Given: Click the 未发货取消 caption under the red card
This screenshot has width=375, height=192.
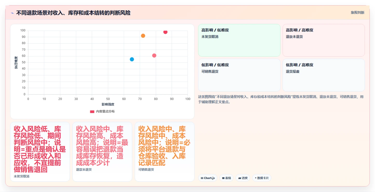Looking at the screenshot, I should [x=22, y=176].
